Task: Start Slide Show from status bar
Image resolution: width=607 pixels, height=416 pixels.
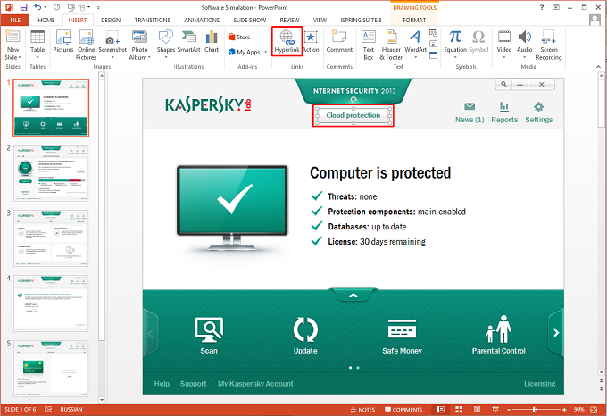Action: click(495, 410)
